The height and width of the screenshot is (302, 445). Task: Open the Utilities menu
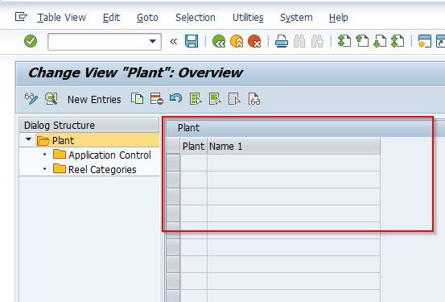pos(248,18)
